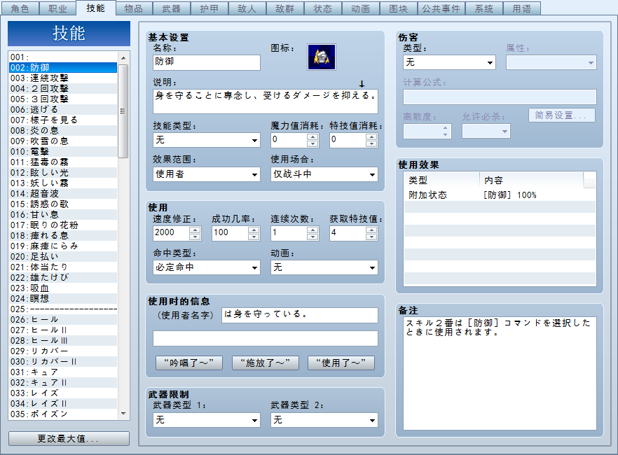
Task: Click the (使用者名字) message field
Action: [300, 315]
